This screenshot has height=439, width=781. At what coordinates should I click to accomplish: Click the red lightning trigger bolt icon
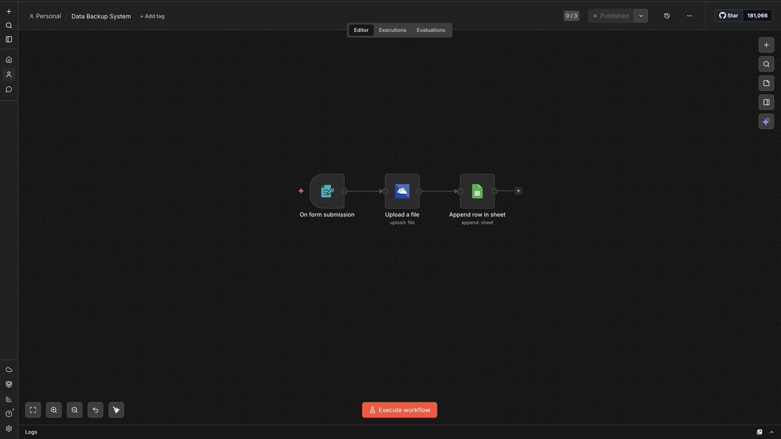click(301, 191)
